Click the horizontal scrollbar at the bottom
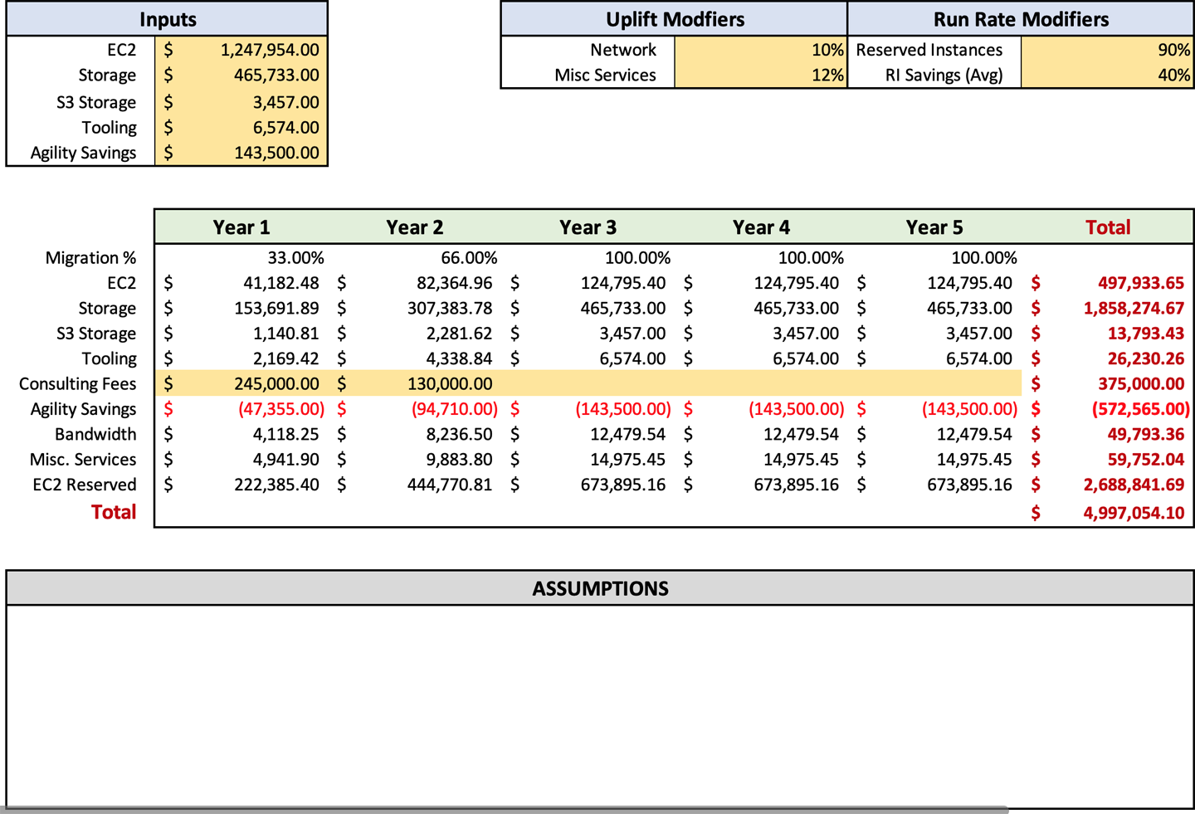Image resolution: width=1195 pixels, height=814 pixels. click(505, 810)
